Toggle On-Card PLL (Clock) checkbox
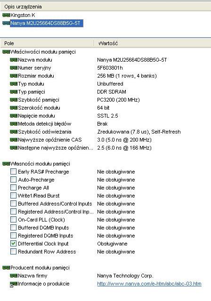 [13, 220]
